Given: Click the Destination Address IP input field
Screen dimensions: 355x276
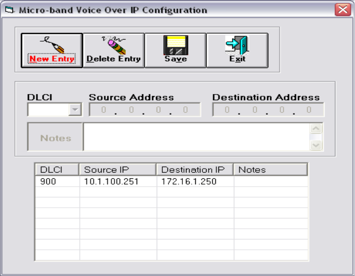Looking at the screenshot, I should (x=268, y=109).
